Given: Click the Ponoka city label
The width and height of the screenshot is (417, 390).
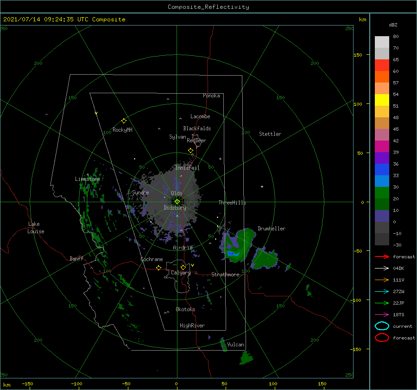Looking at the screenshot, I should [x=211, y=96].
